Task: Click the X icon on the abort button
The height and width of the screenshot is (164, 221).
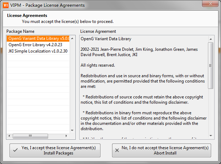Action: pos(117,150)
